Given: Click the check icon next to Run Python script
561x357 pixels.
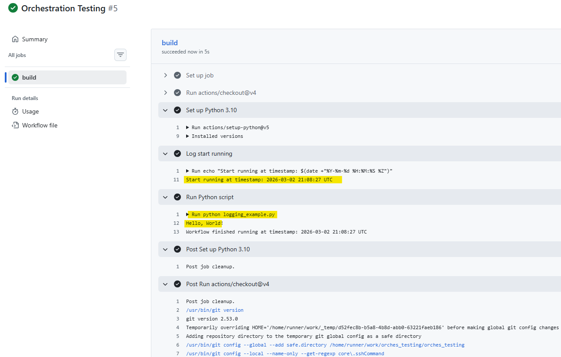Looking at the screenshot, I should [177, 197].
